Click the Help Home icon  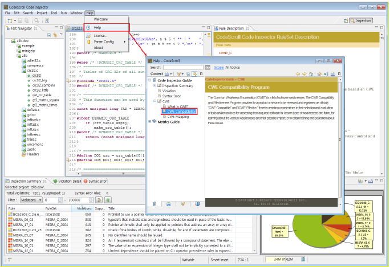tap(311, 74)
